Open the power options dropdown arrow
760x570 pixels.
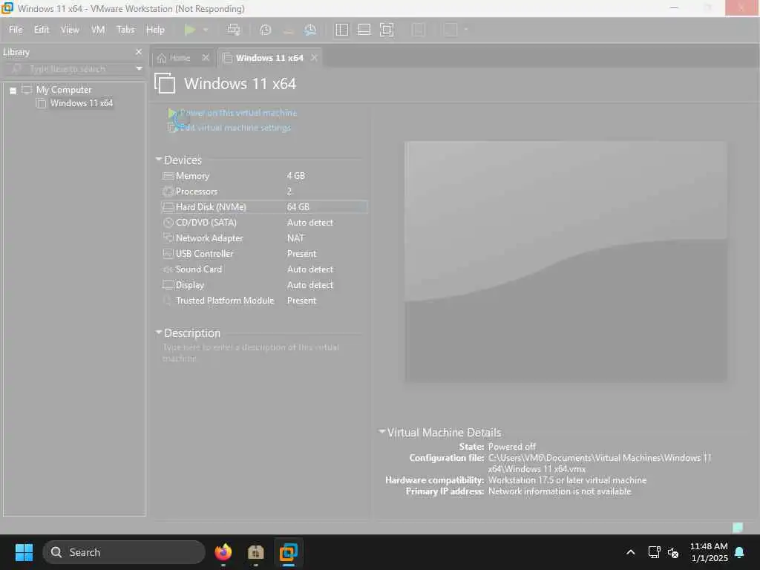pos(206,30)
